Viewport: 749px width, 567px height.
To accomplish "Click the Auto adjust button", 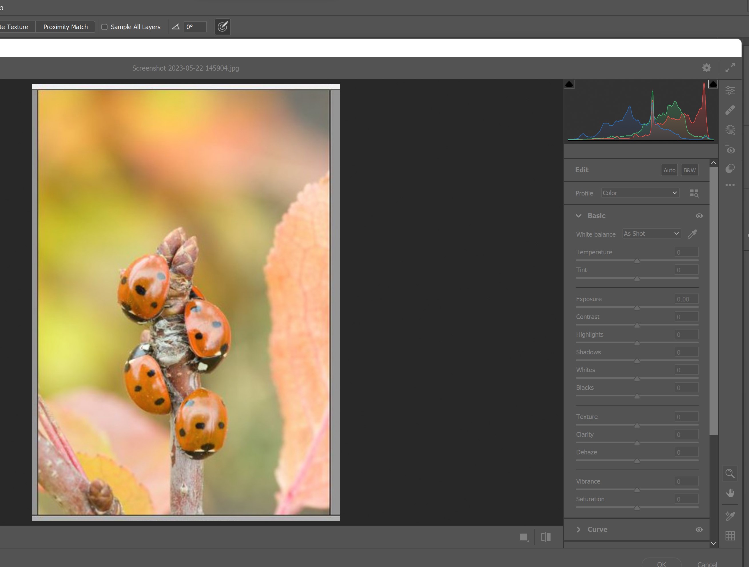I will [669, 170].
